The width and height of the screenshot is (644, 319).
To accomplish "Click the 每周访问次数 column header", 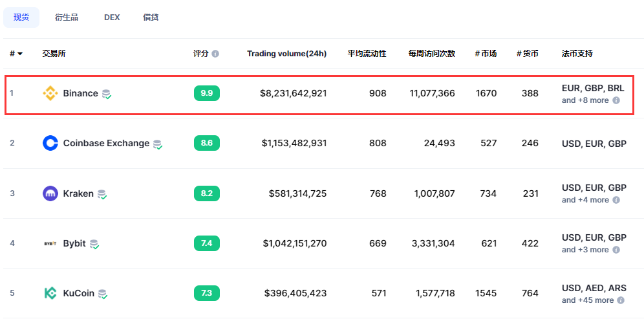I will [x=432, y=54].
